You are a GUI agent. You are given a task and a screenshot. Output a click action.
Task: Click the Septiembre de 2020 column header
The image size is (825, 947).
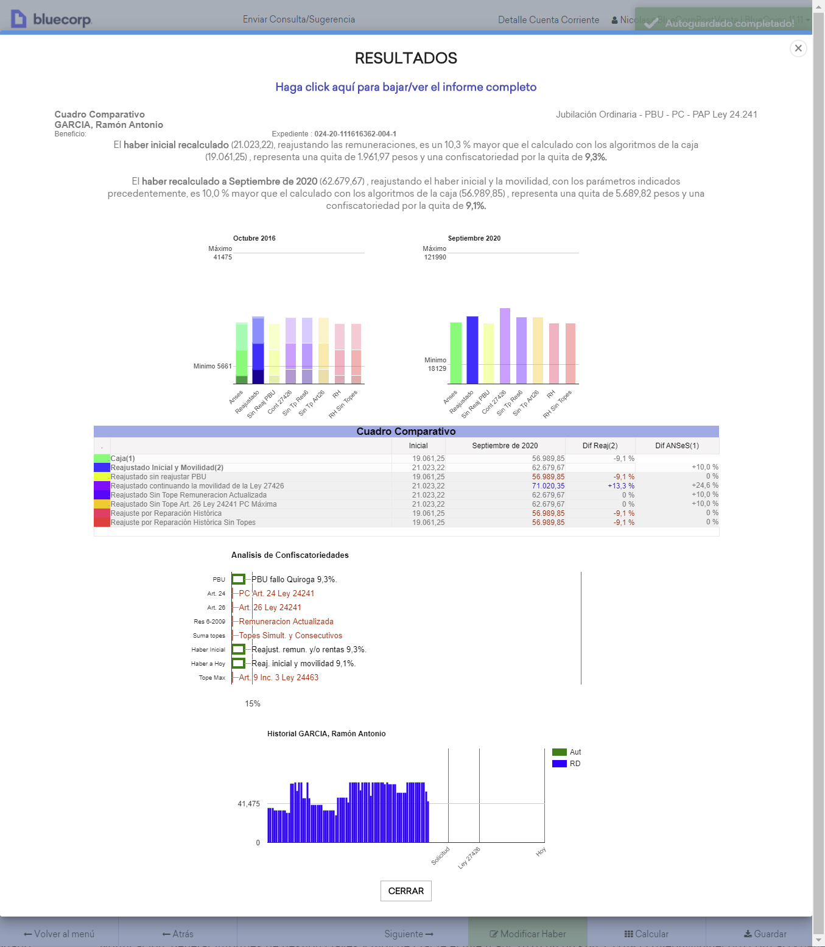coord(505,446)
